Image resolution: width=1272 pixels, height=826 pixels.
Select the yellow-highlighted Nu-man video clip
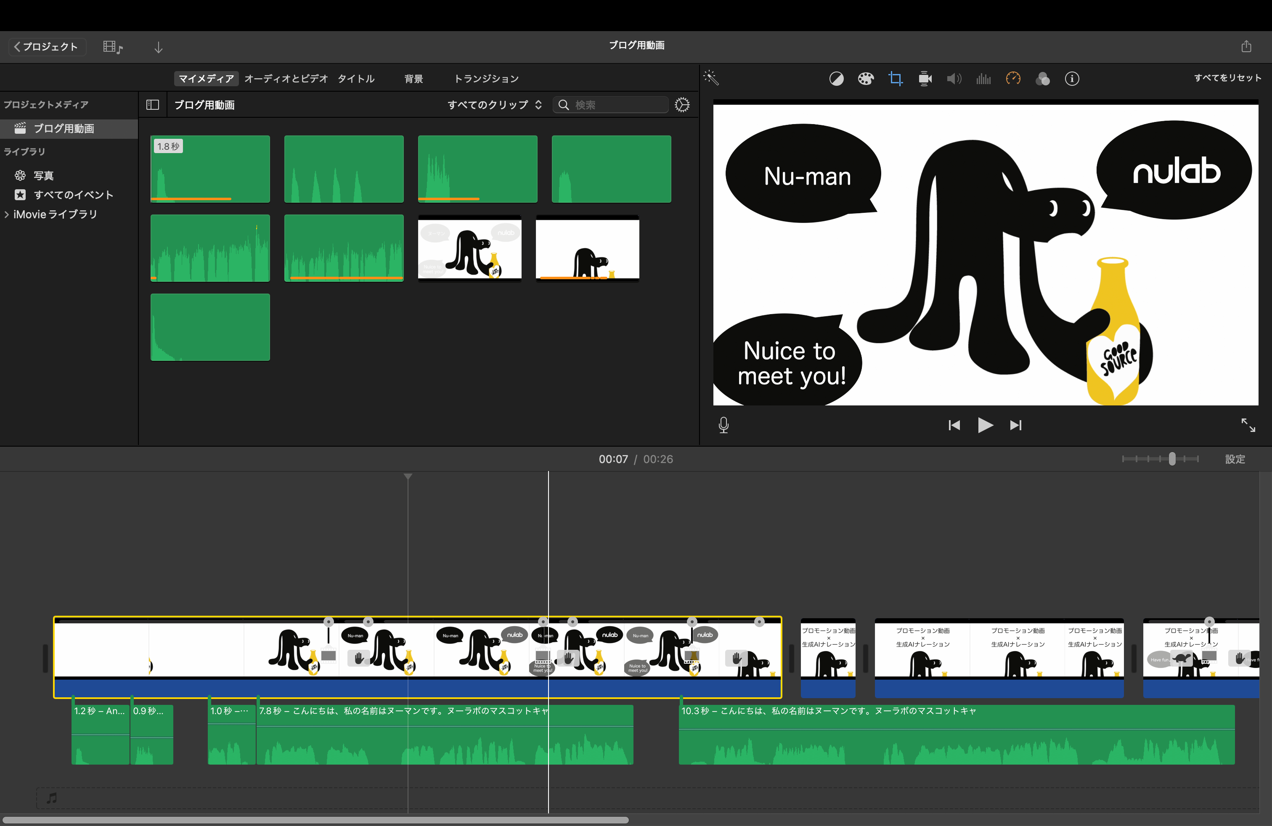coord(417,657)
